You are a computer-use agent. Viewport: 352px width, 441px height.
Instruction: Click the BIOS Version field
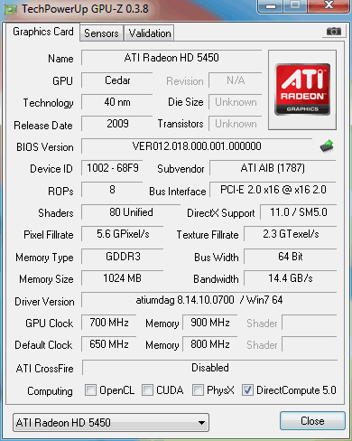point(197,146)
